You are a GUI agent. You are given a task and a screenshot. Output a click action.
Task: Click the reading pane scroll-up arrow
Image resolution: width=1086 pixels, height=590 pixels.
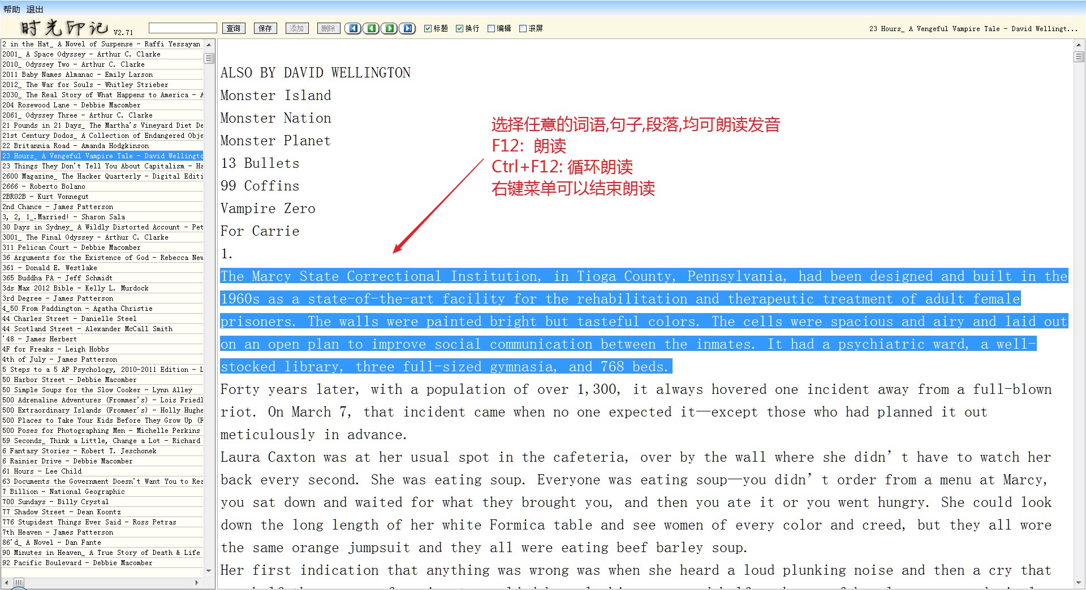click(1079, 45)
